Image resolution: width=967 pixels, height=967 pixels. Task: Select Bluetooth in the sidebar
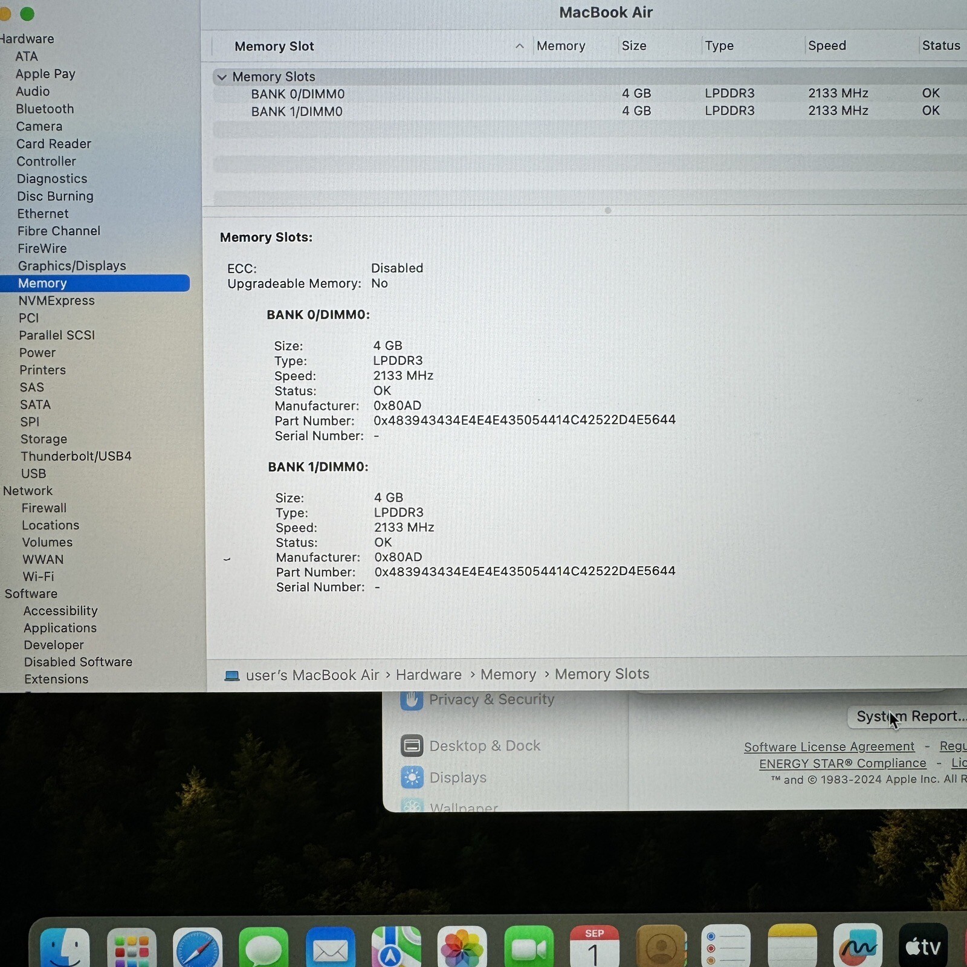(x=45, y=109)
